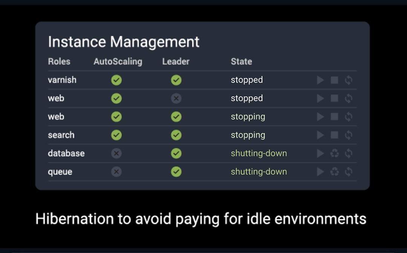
Task: Toggle the gray Leader cross on stopped web row
Action: (176, 98)
